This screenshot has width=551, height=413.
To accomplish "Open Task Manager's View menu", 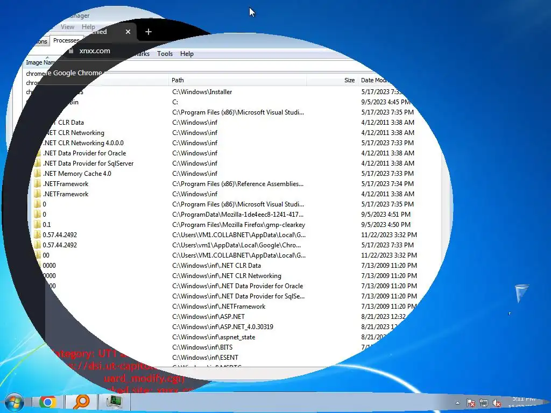I will click(x=67, y=27).
